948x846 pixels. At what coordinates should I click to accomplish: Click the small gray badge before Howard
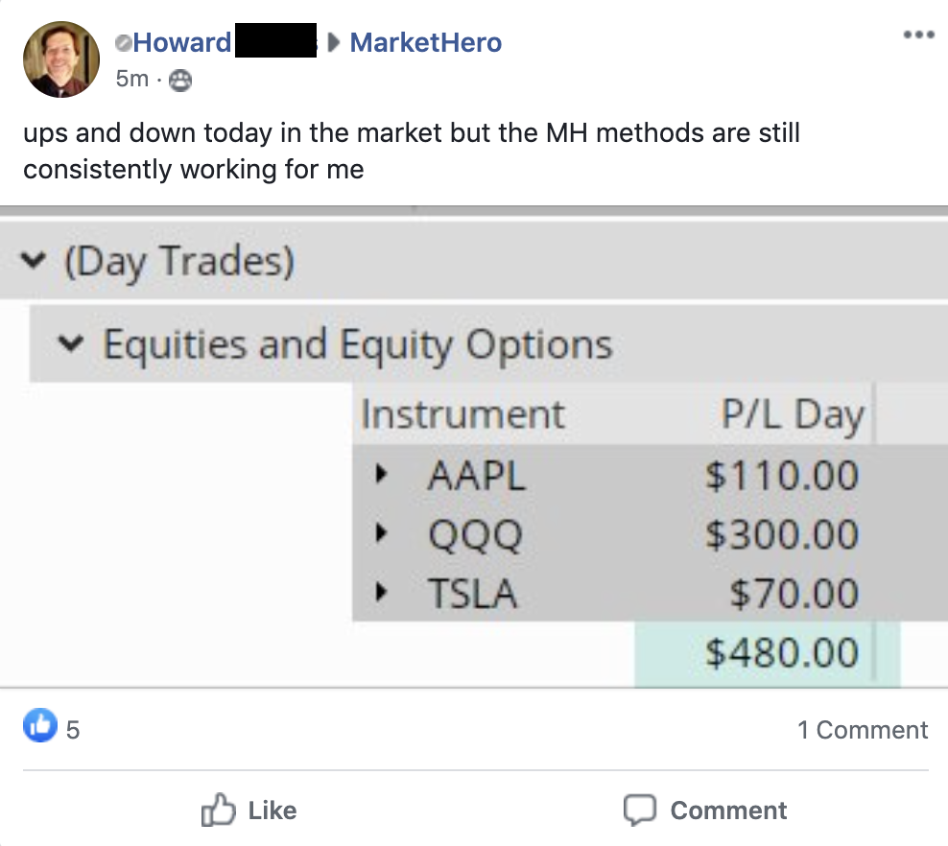[122, 43]
